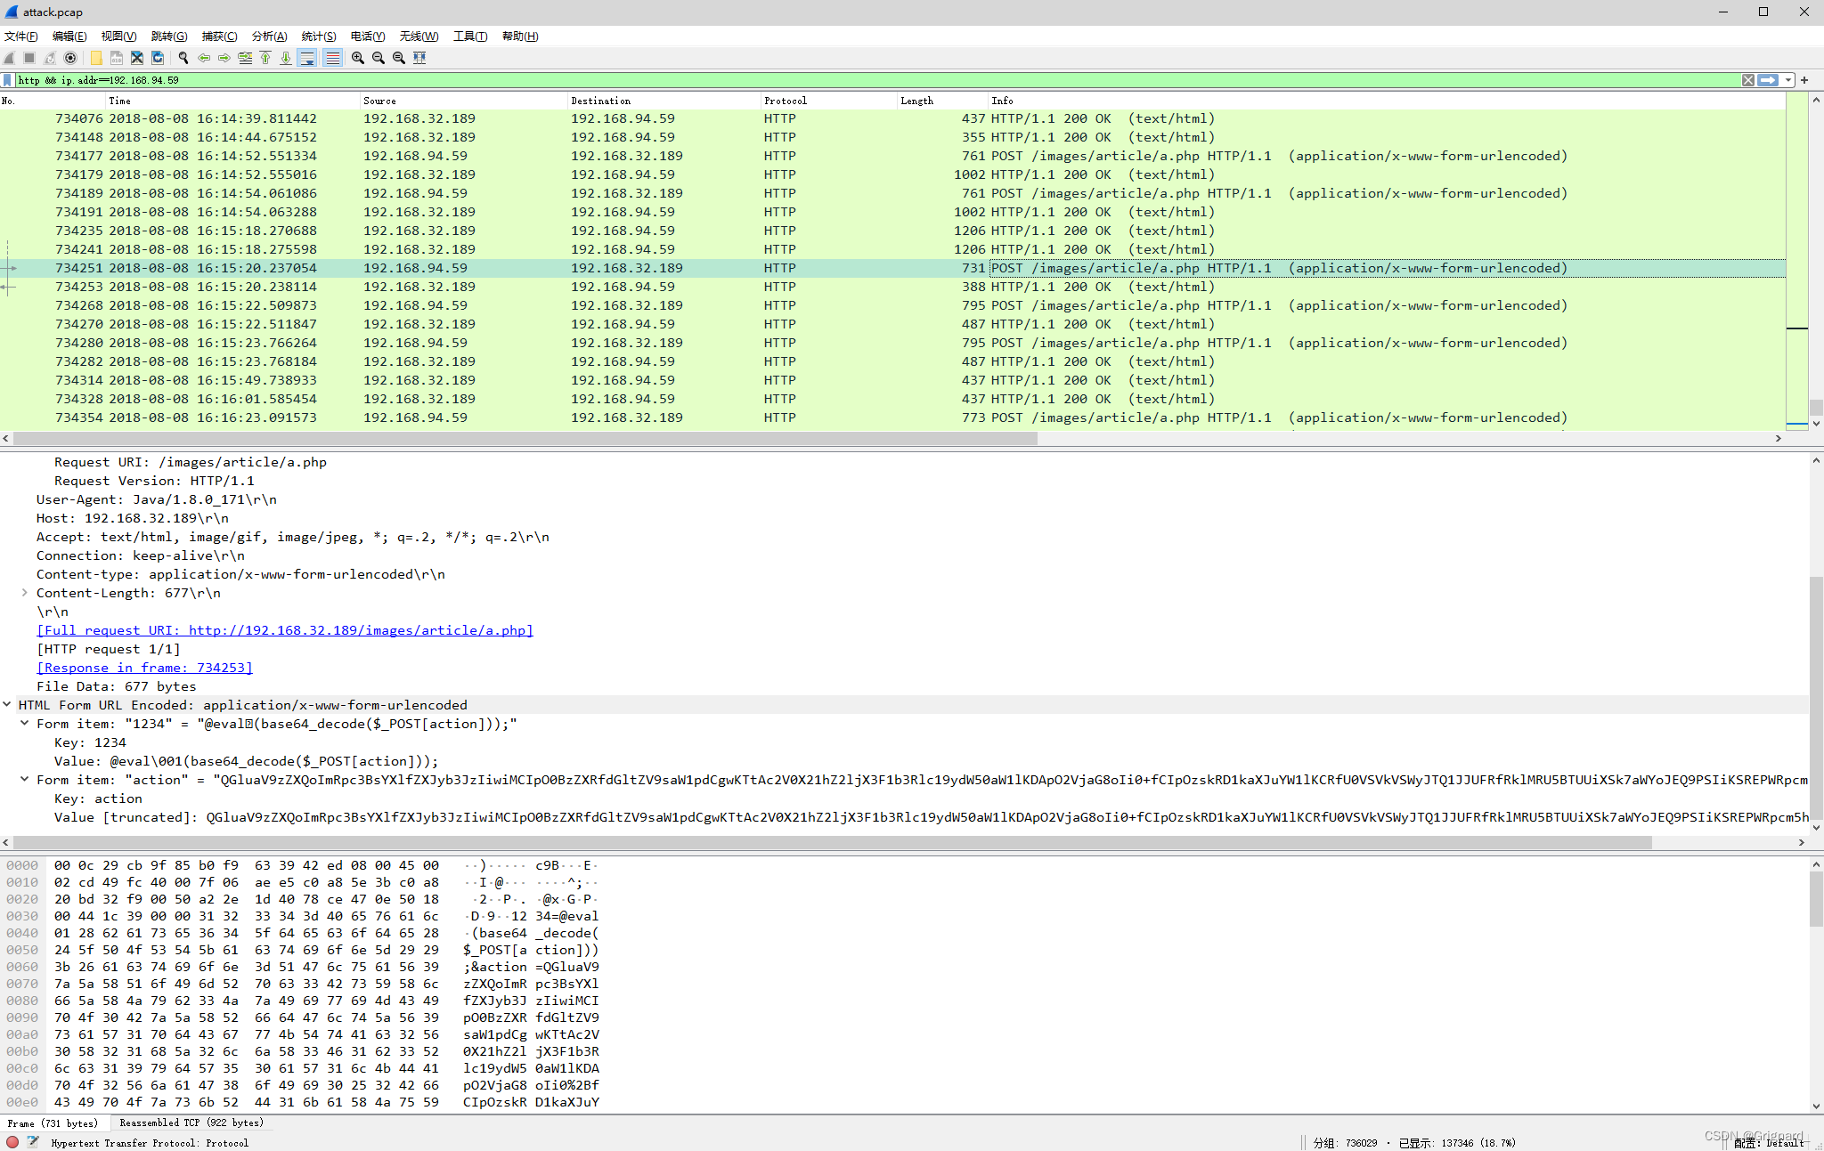Sort packets by the Protocol column header
Viewport: 1824px width, 1151px height.
click(829, 101)
